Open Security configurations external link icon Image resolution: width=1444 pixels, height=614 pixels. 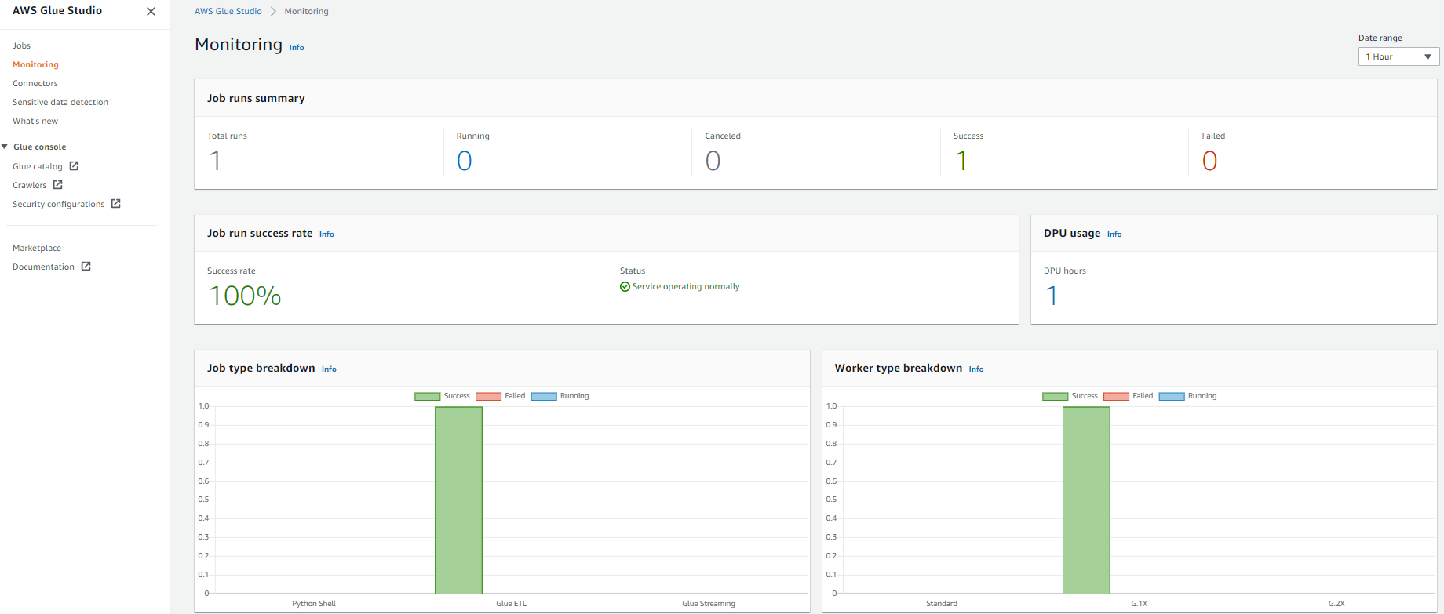pos(115,204)
